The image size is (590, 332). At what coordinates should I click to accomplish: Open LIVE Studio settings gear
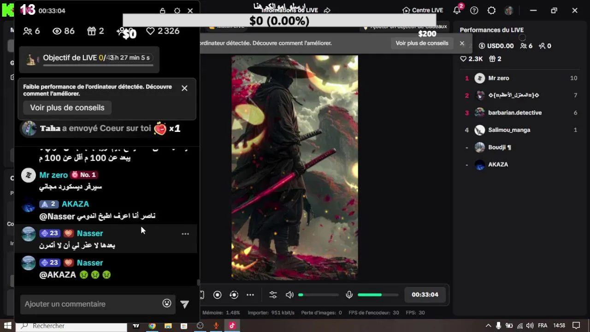click(491, 10)
